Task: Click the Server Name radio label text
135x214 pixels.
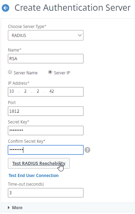Action: tap(26, 73)
